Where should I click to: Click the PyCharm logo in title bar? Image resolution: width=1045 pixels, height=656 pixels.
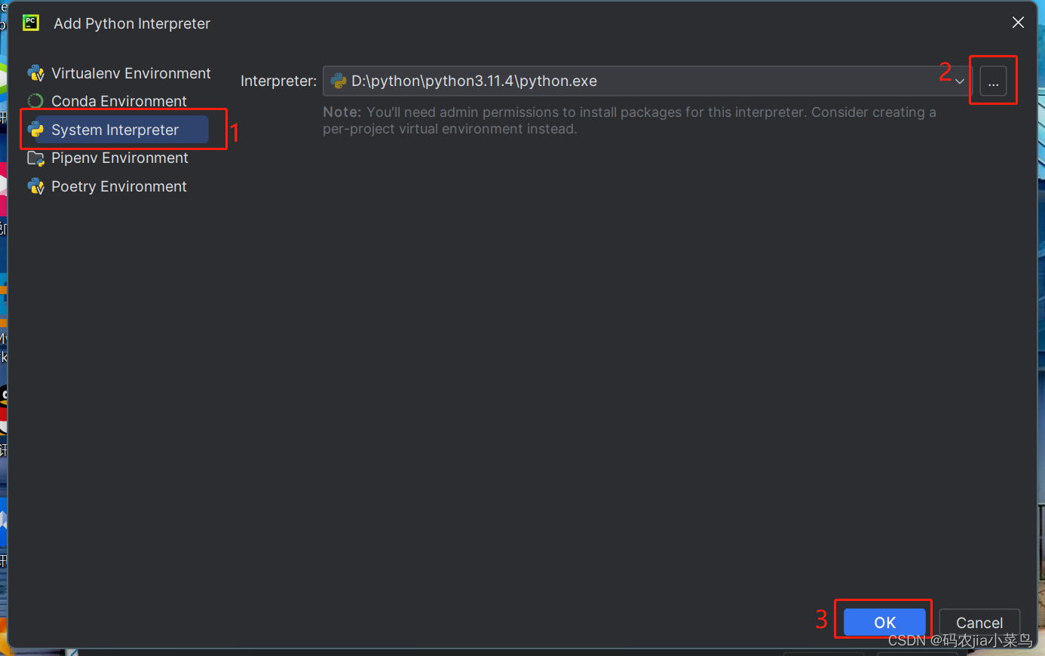pyautogui.click(x=31, y=23)
